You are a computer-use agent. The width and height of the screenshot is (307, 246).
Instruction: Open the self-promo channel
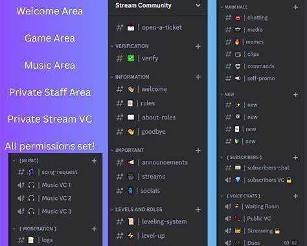(x=261, y=79)
